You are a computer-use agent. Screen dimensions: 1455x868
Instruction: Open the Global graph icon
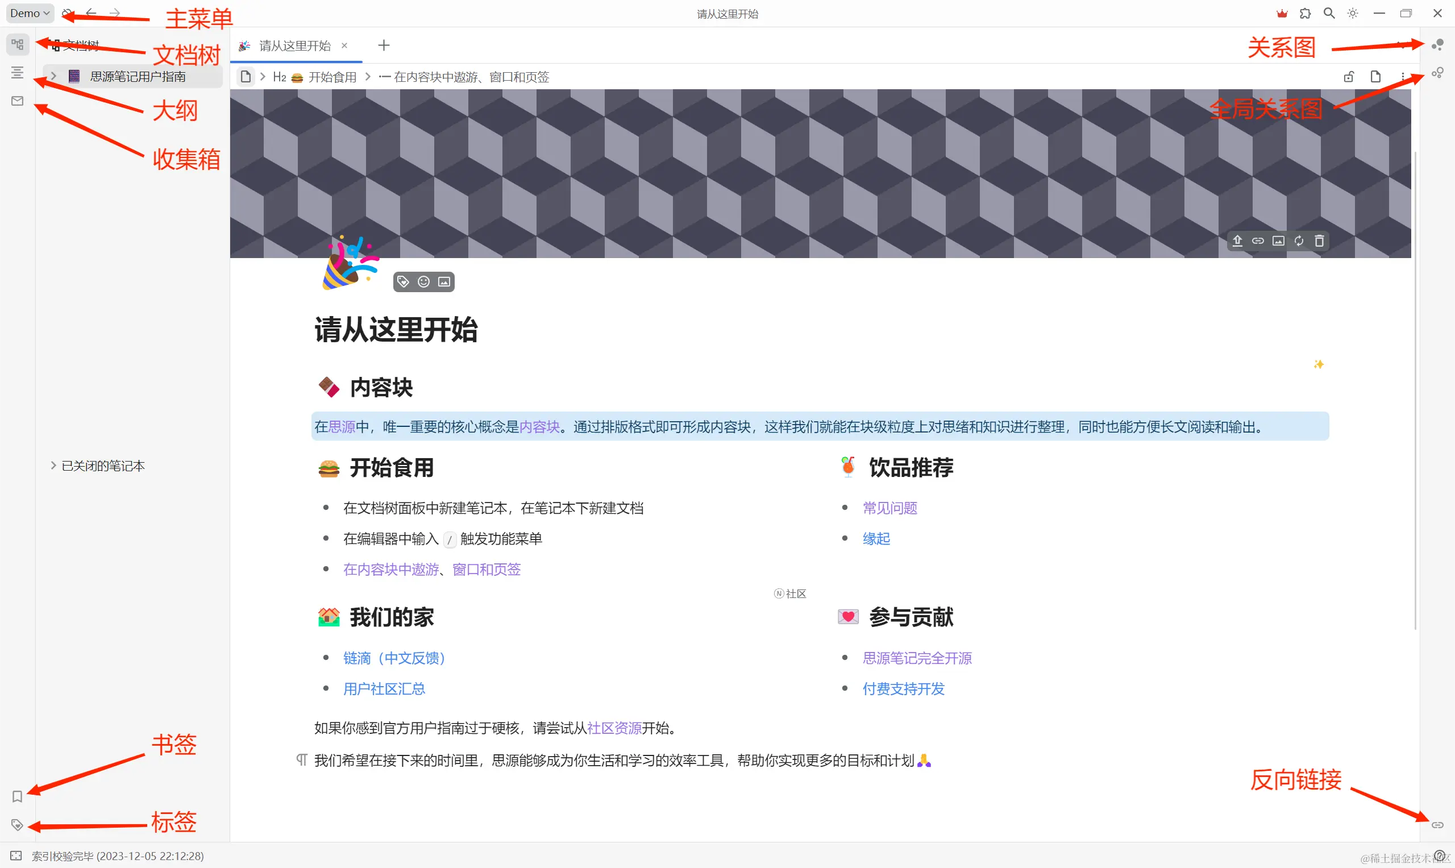1437,73
